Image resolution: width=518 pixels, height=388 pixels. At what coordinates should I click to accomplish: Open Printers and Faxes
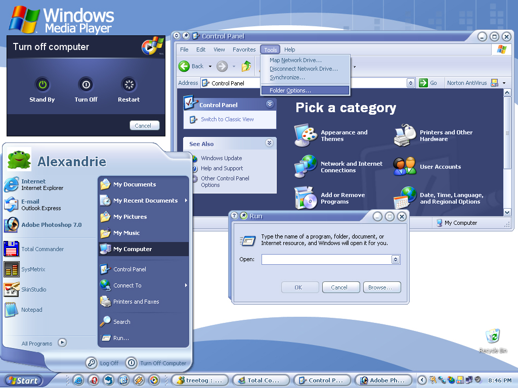pos(143,302)
